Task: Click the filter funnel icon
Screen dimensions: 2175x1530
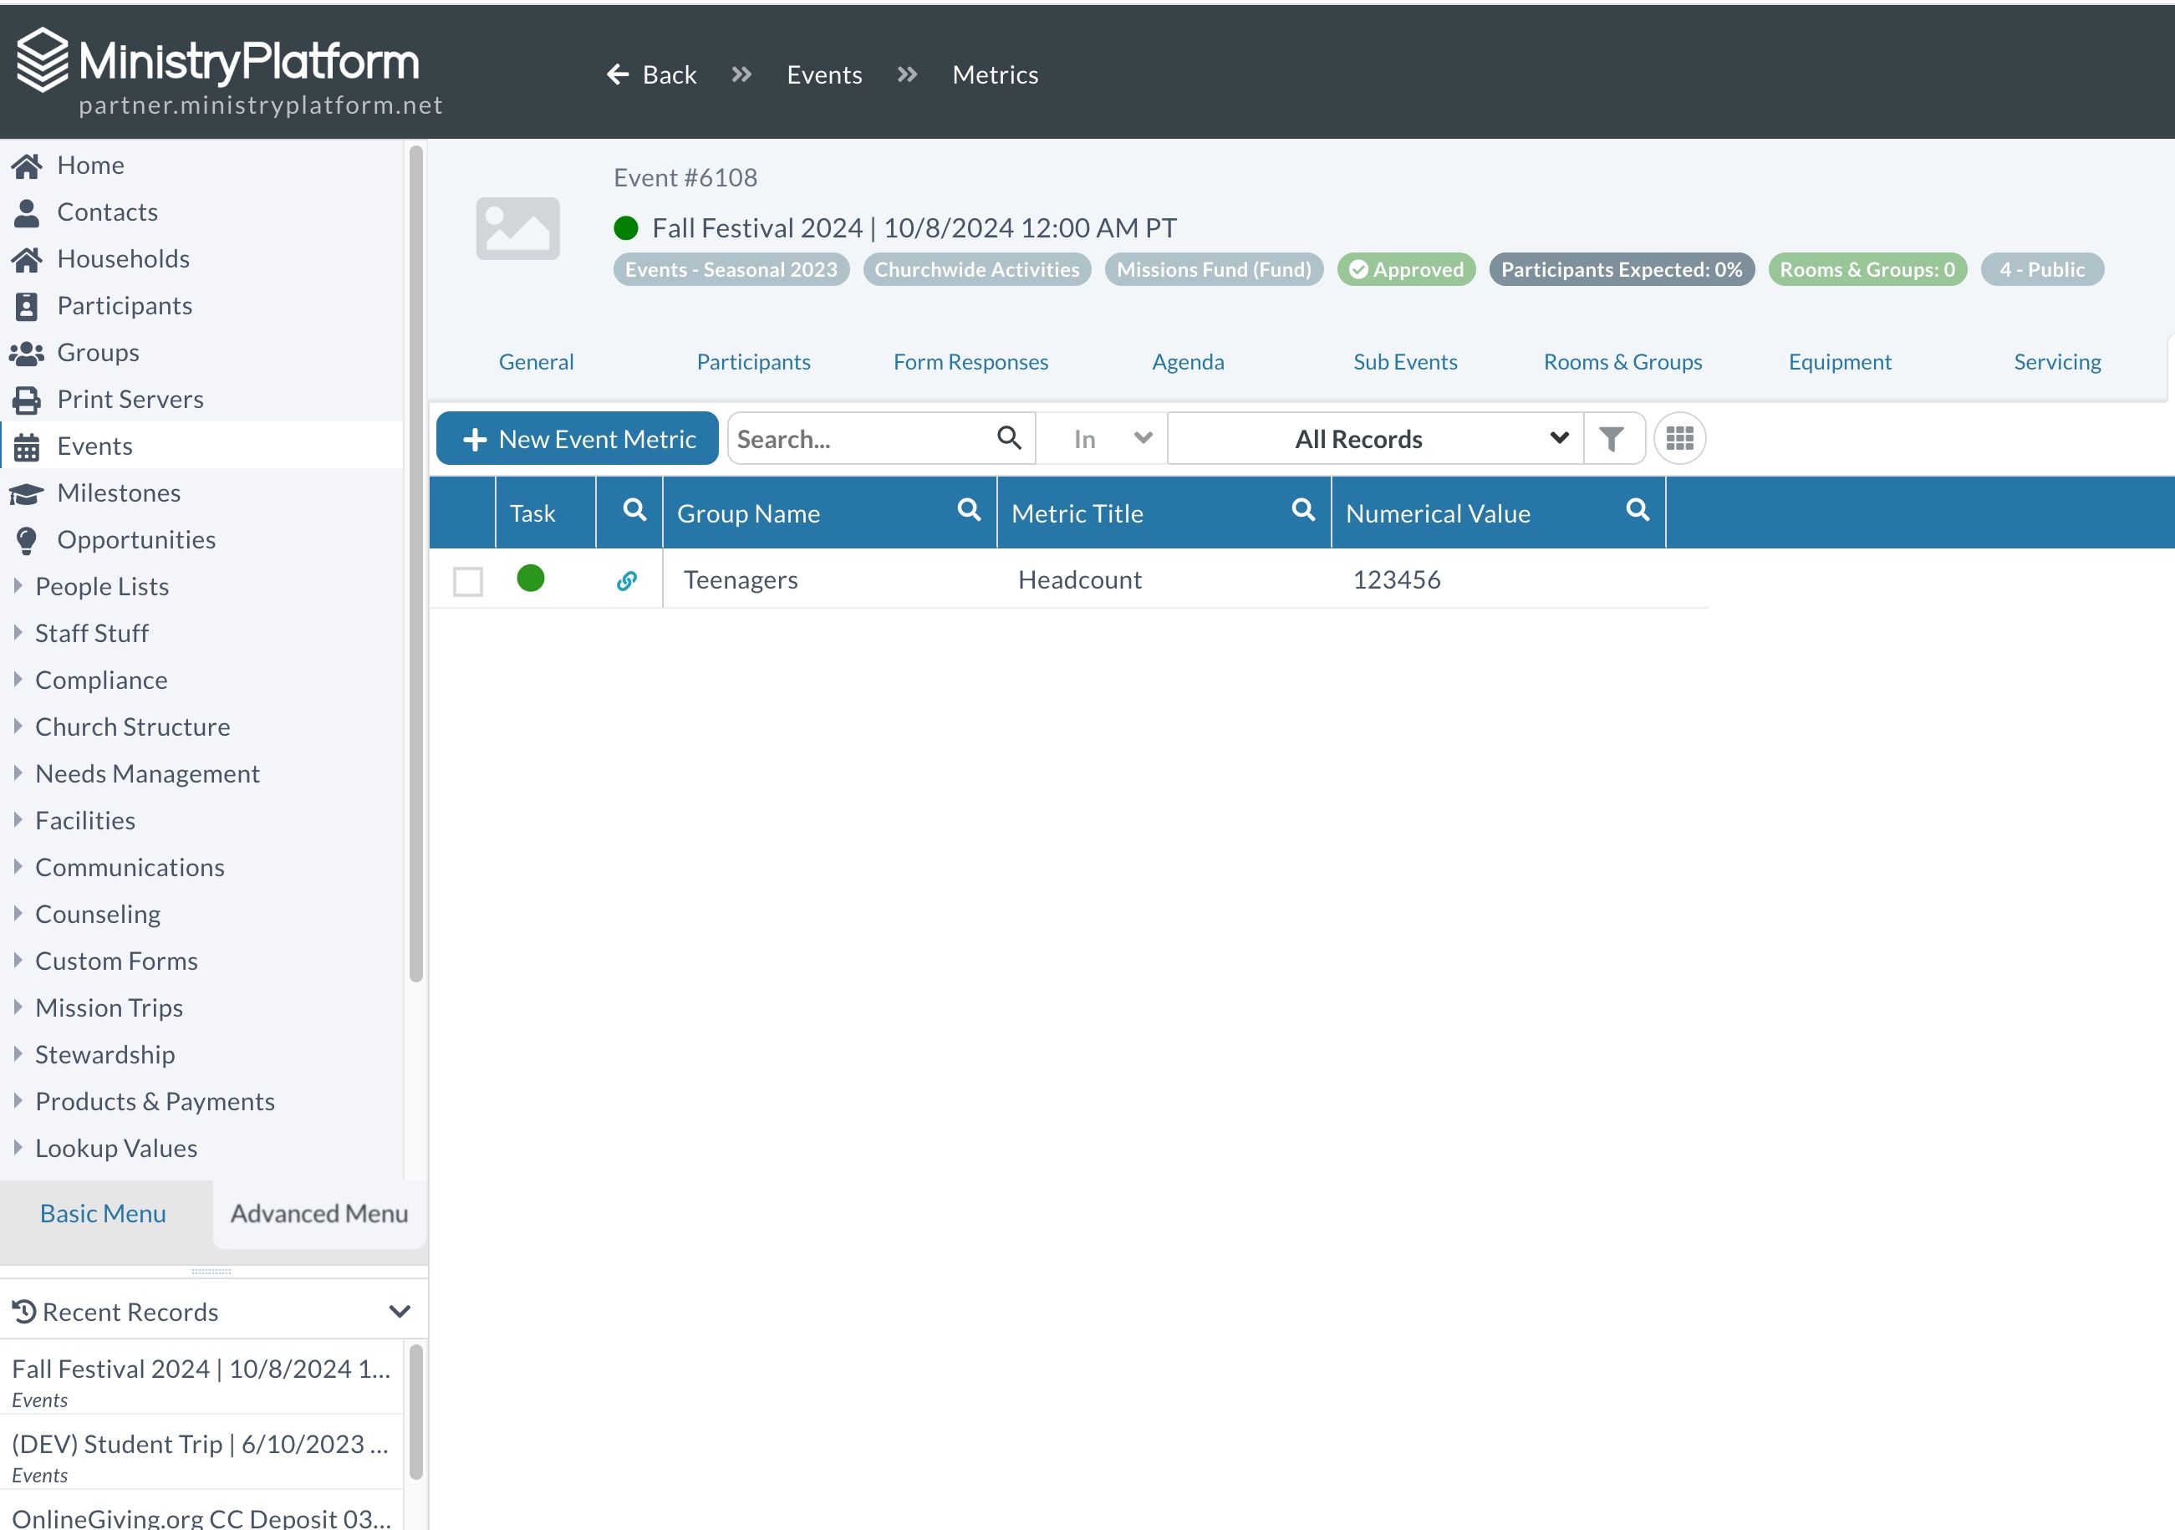Action: 1612,439
